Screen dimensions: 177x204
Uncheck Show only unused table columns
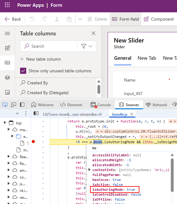[23, 71]
